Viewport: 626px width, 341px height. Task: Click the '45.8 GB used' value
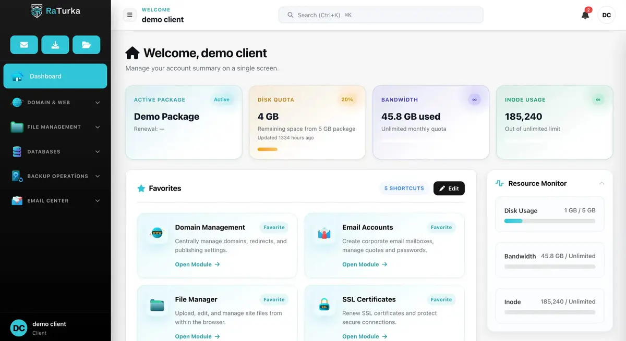[411, 117]
